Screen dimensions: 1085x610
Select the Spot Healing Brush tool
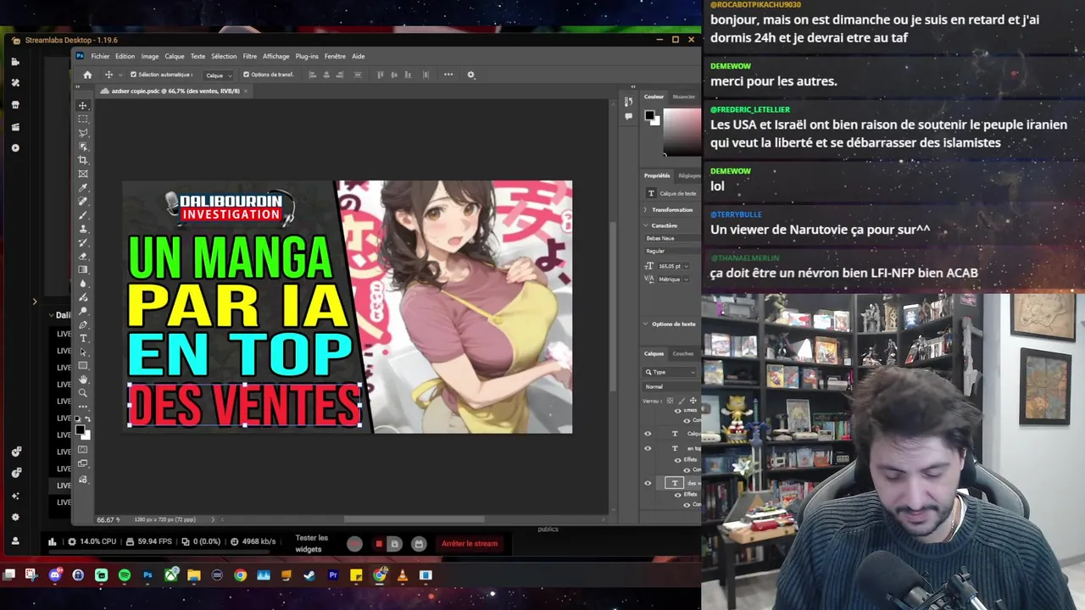(x=83, y=202)
